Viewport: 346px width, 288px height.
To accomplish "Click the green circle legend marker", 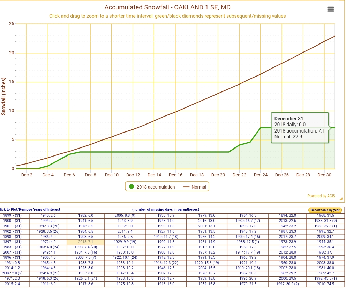I will [x=131, y=187].
